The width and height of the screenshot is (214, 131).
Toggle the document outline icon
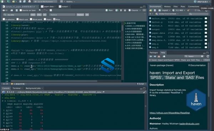(144, 10)
